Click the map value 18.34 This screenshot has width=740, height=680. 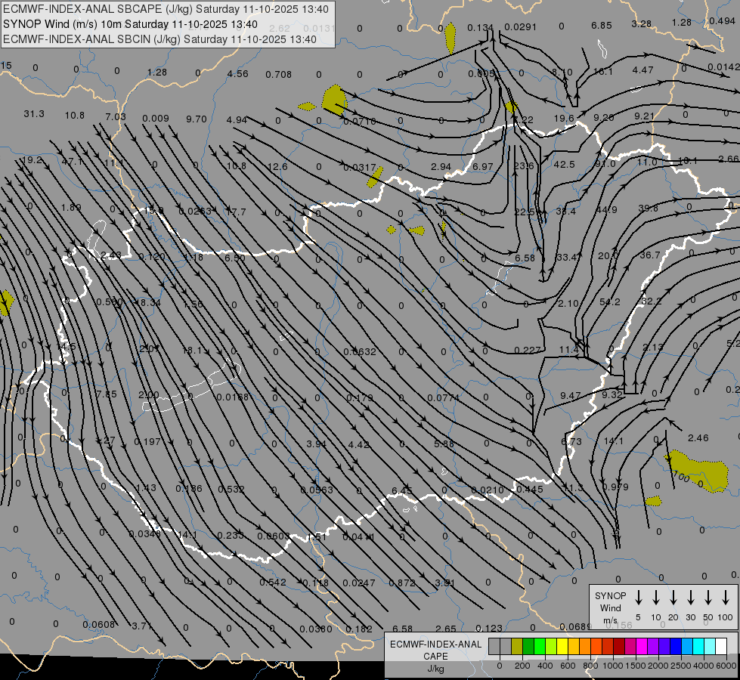(148, 302)
